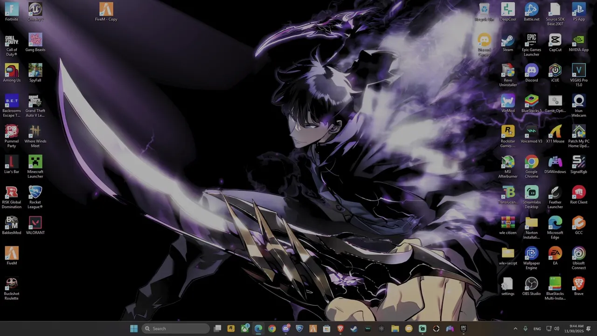597x336 pixels.
Task: Open the WeMod desktop icon
Action: (x=508, y=103)
